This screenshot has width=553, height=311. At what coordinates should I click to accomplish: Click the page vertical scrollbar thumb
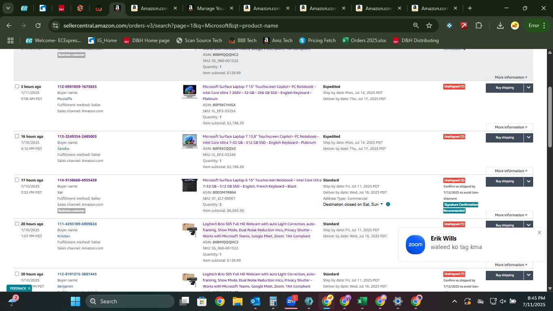pos(550,117)
